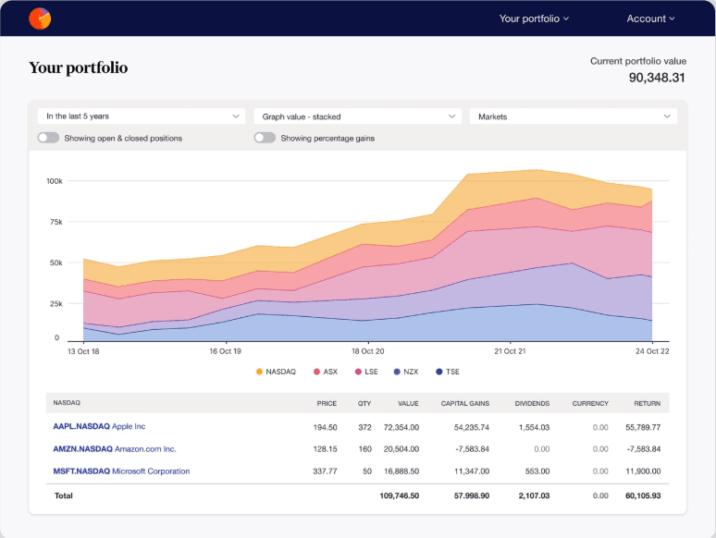The height and width of the screenshot is (538, 716).
Task: Open MSFT.NASDAQ Microsoft Corporation link
Action: click(121, 471)
